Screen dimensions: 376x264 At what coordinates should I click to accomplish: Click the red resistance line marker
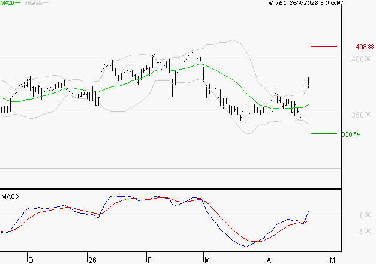pos(324,46)
